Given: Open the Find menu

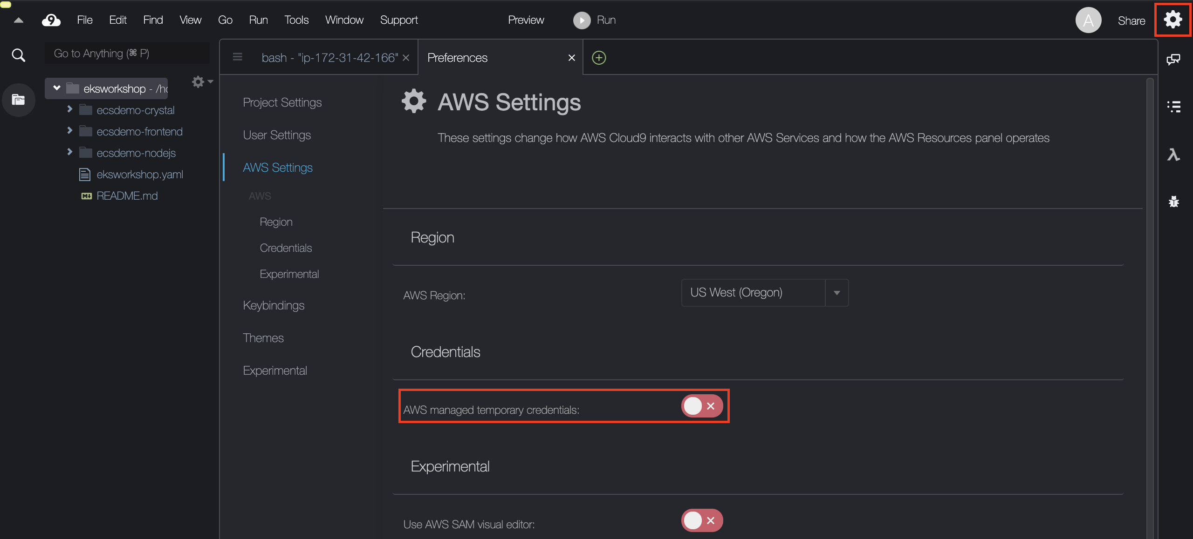Looking at the screenshot, I should (153, 20).
